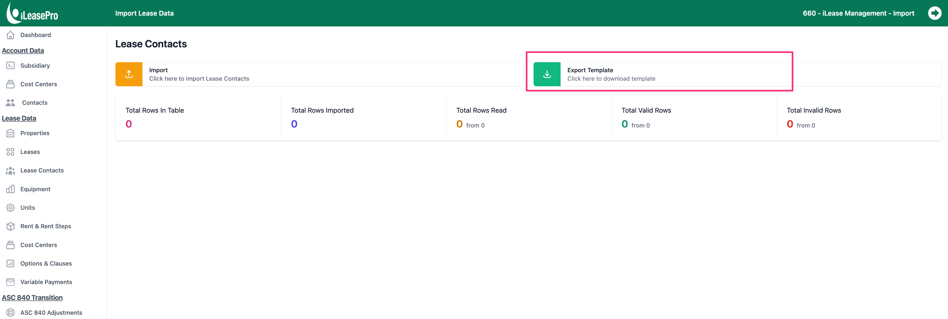Viewport: 948px width, 319px height.
Task: Open Options & Clauses sidebar item
Action: [x=46, y=263]
